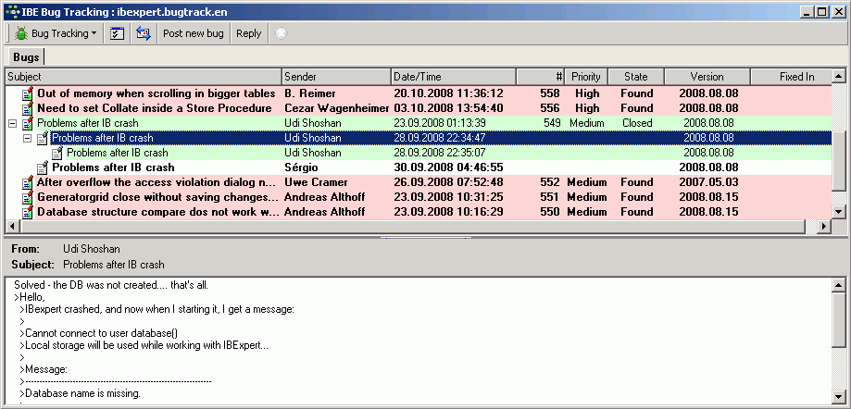Click Closed state of bug 549
Image resolution: width=851 pixels, height=409 pixels.
pyautogui.click(x=637, y=123)
